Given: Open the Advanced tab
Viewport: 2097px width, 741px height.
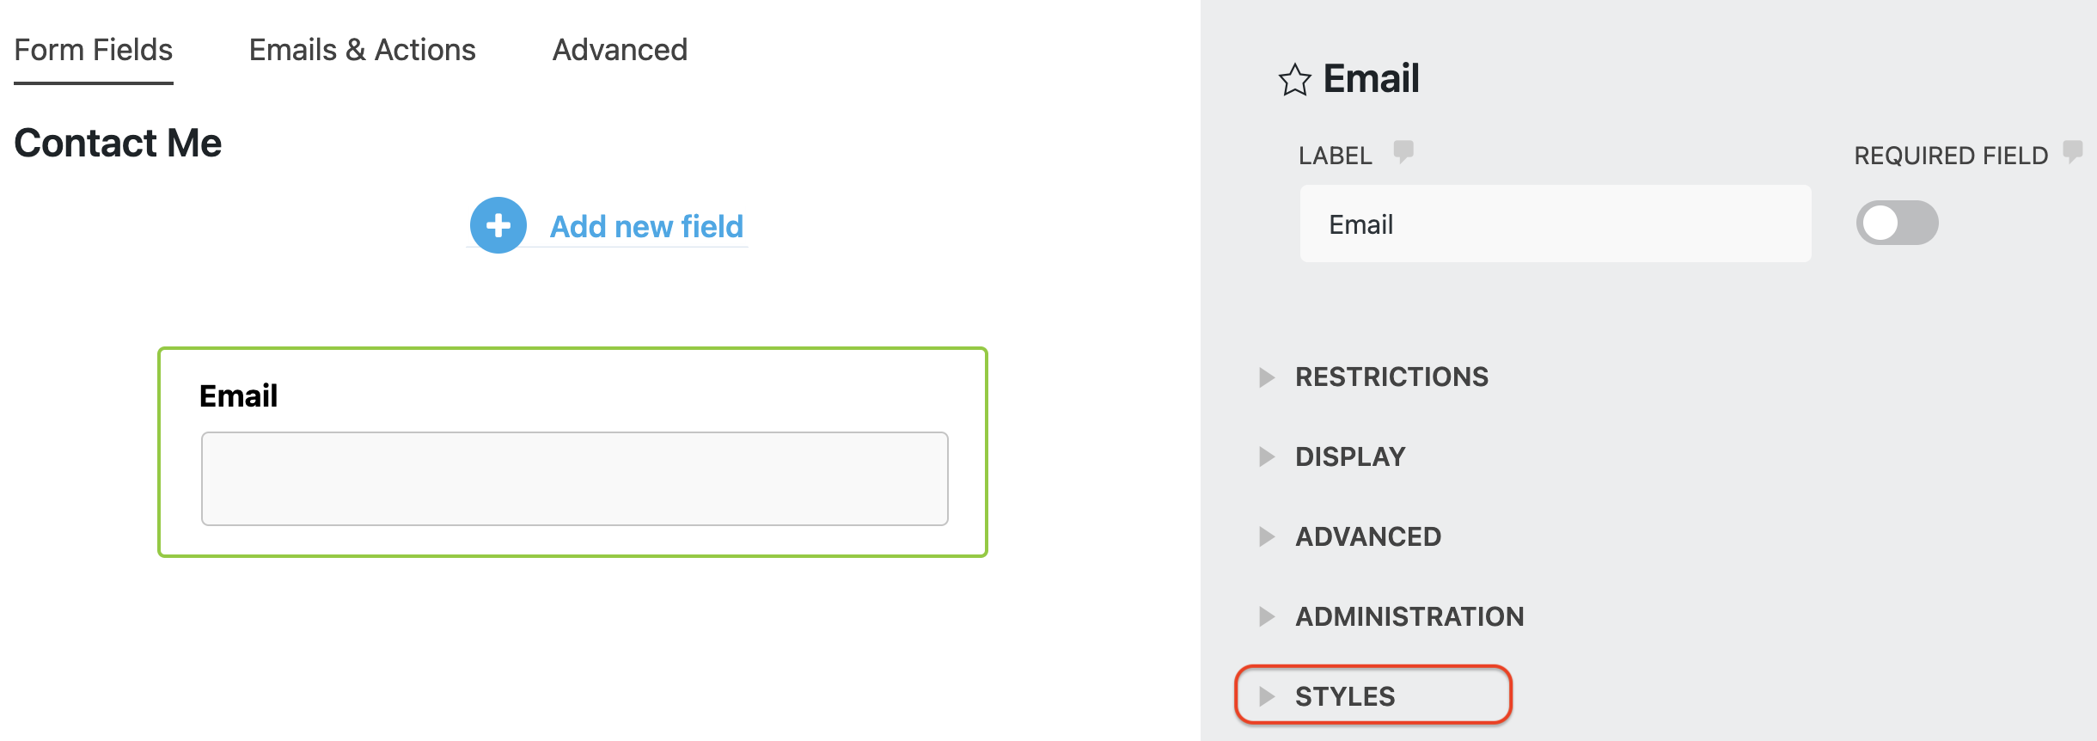Looking at the screenshot, I should (x=620, y=50).
